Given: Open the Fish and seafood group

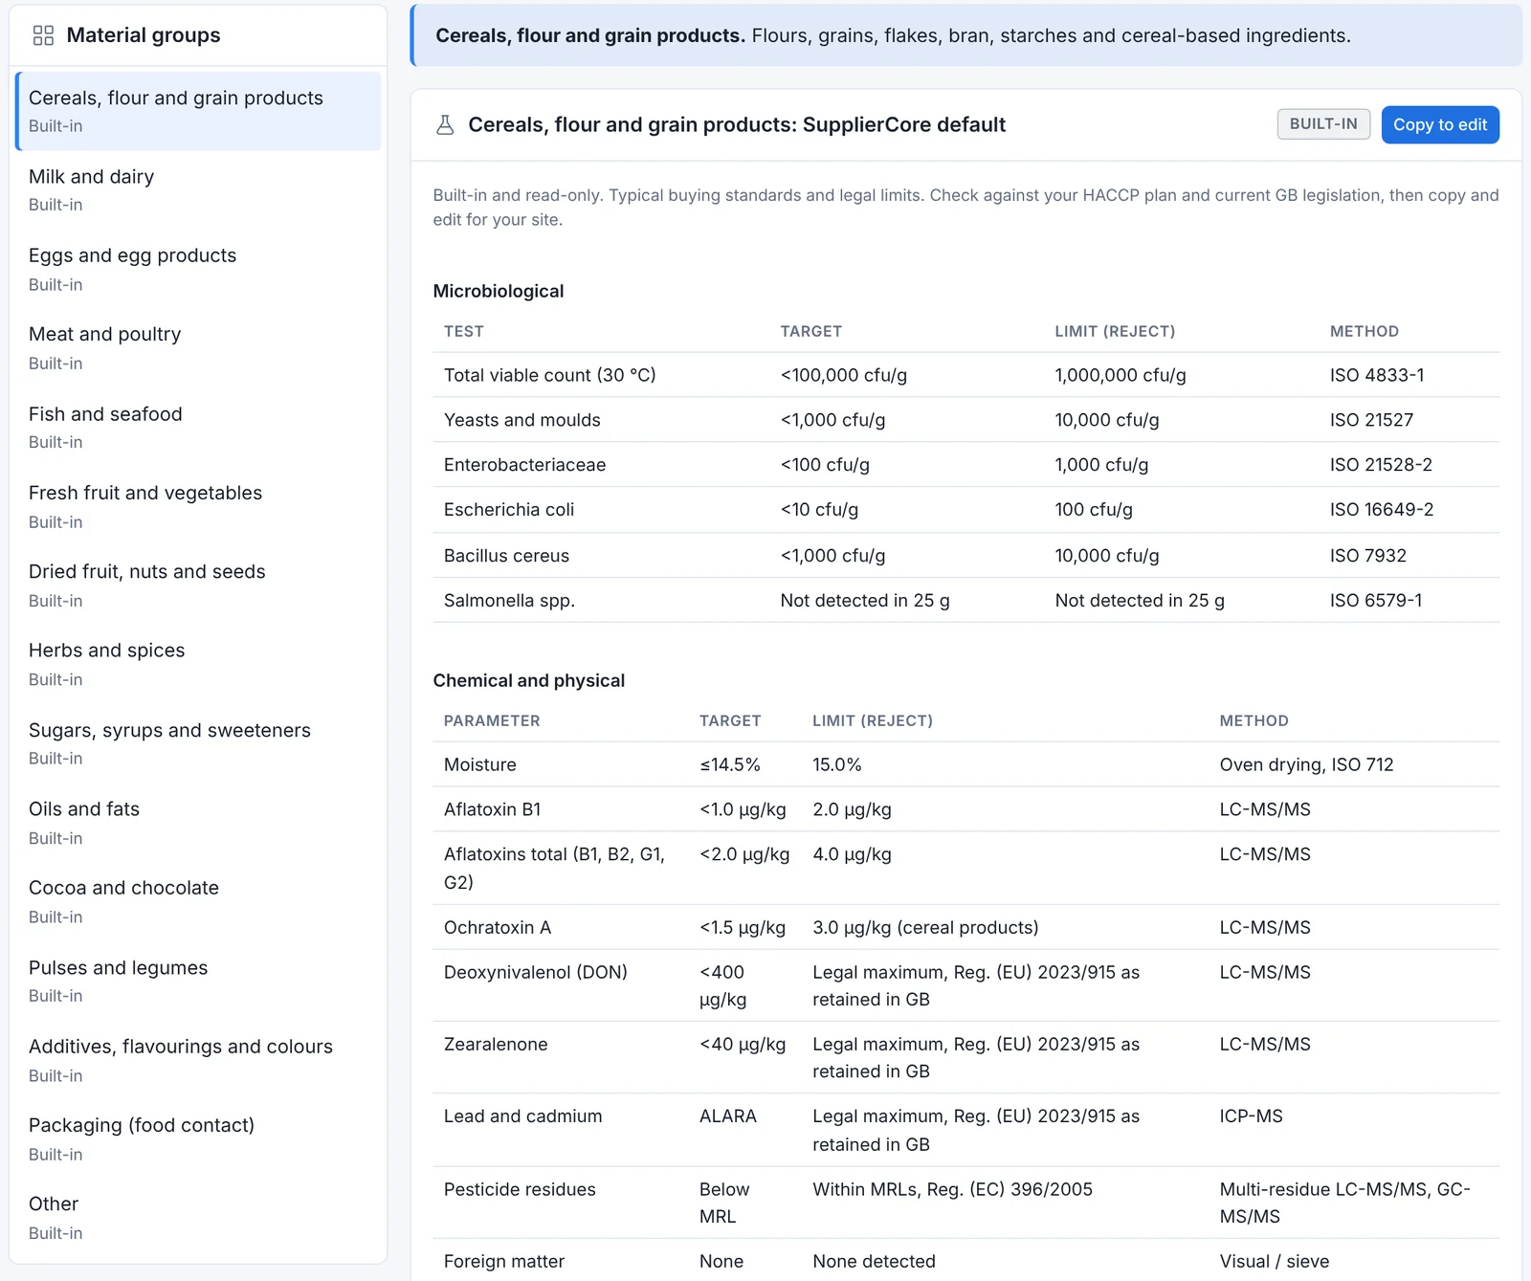Looking at the screenshot, I should point(198,427).
